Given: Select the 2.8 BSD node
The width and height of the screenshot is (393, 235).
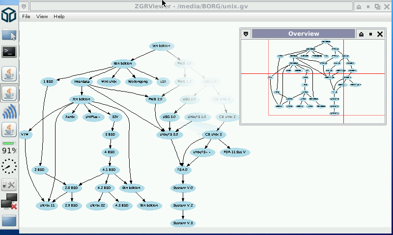Looking at the screenshot, I should tap(72, 188).
